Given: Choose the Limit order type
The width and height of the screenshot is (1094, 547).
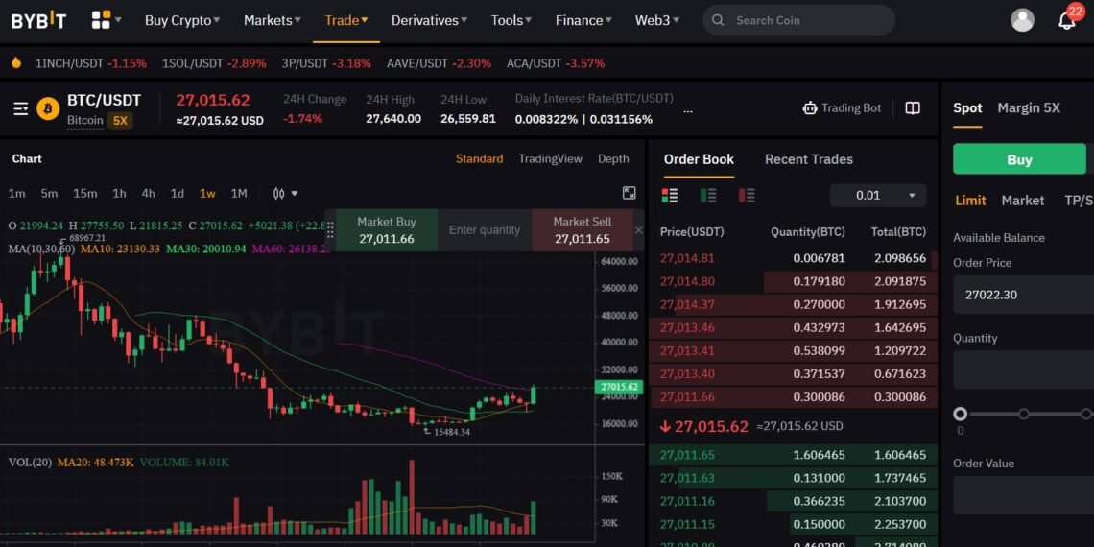Looking at the screenshot, I should [970, 201].
